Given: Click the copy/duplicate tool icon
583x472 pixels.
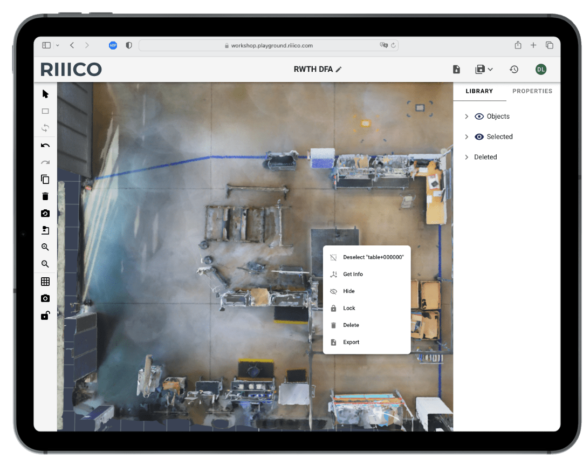Looking at the screenshot, I should click(x=45, y=179).
